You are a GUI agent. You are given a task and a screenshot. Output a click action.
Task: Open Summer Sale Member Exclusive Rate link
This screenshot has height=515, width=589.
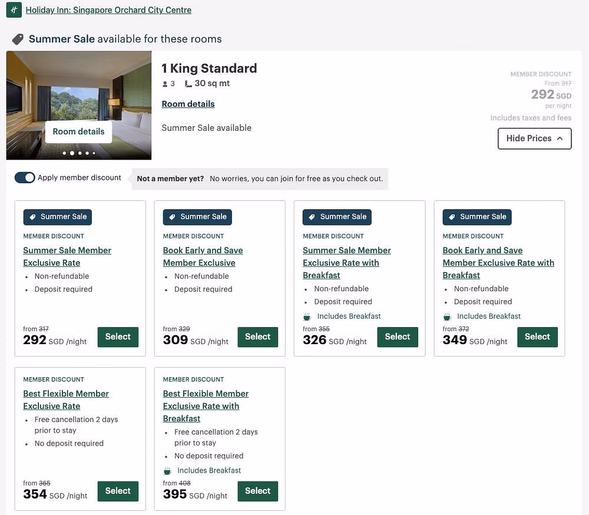pos(67,256)
